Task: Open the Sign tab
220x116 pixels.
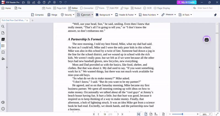Action: tap(125, 8)
